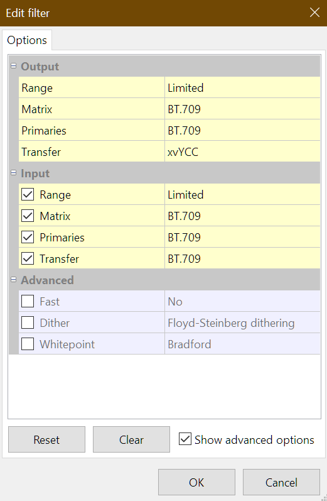Screen dimensions: 327x501
Task: Uncheck the Input Matrix checkbox
Action: [28, 216]
